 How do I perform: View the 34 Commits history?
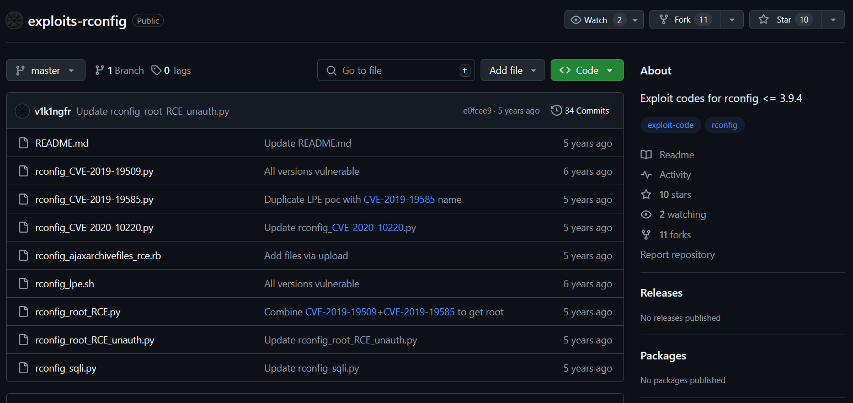[580, 111]
